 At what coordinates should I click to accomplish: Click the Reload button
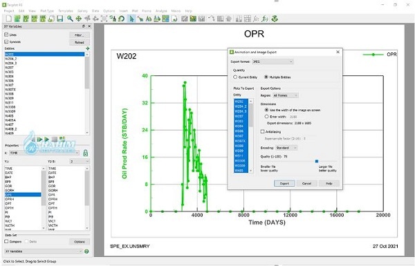(80, 42)
